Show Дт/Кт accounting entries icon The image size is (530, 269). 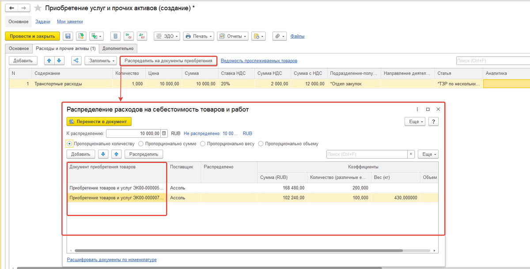point(141,36)
